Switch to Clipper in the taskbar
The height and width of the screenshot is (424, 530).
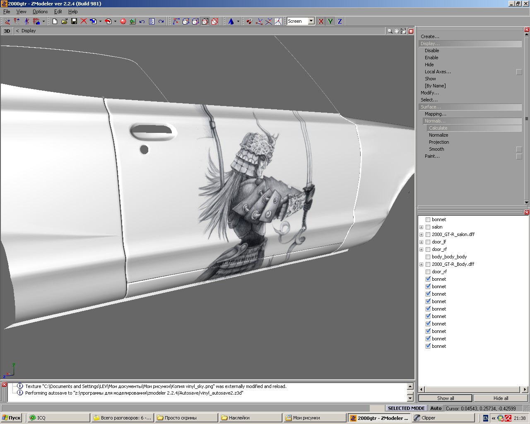[443, 418]
